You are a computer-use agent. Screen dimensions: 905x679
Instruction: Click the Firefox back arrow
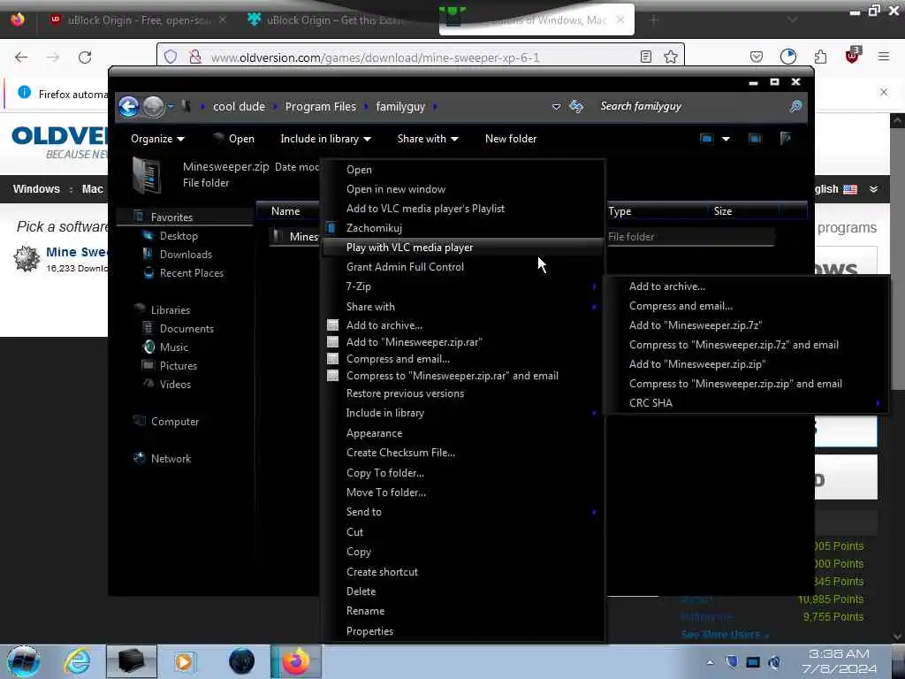pyautogui.click(x=21, y=57)
